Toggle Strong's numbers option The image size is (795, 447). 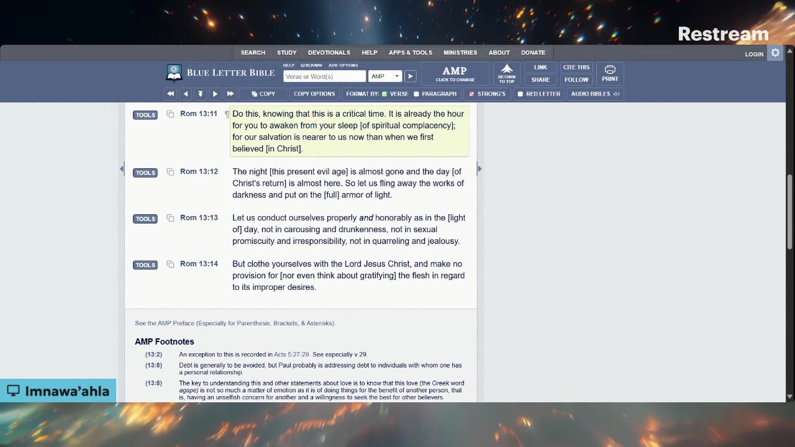487,94
